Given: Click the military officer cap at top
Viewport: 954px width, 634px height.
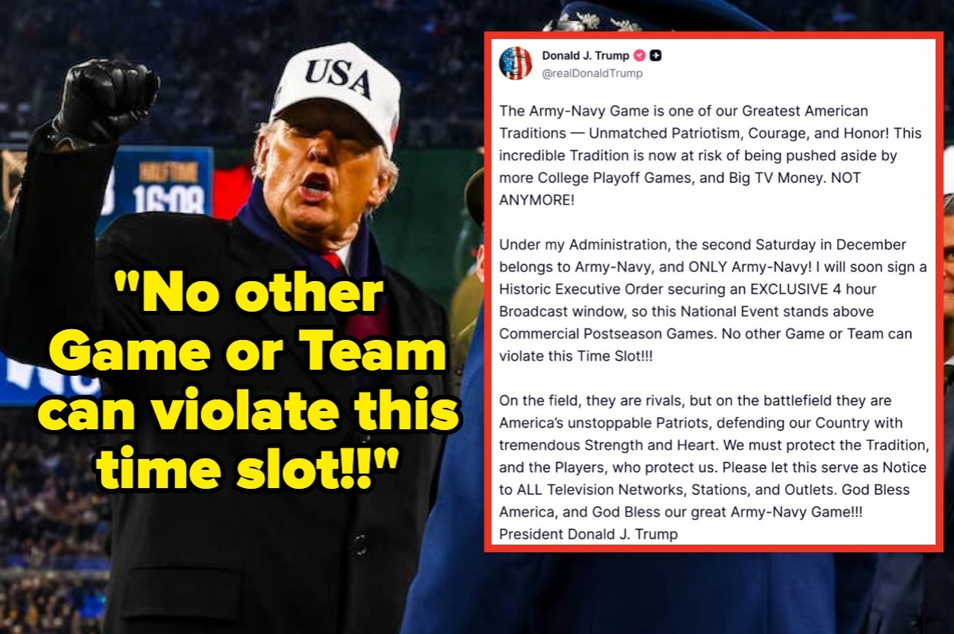Looking at the screenshot, I should (656, 15).
